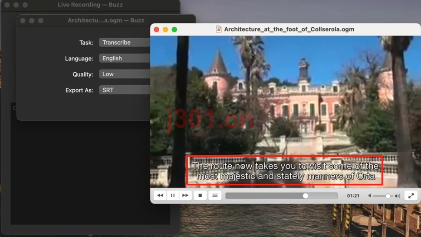Click the low-volume speaker icon
The height and width of the screenshot is (237, 421).
(370, 196)
